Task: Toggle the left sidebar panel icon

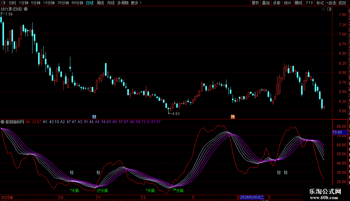Action: tap(3, 3)
